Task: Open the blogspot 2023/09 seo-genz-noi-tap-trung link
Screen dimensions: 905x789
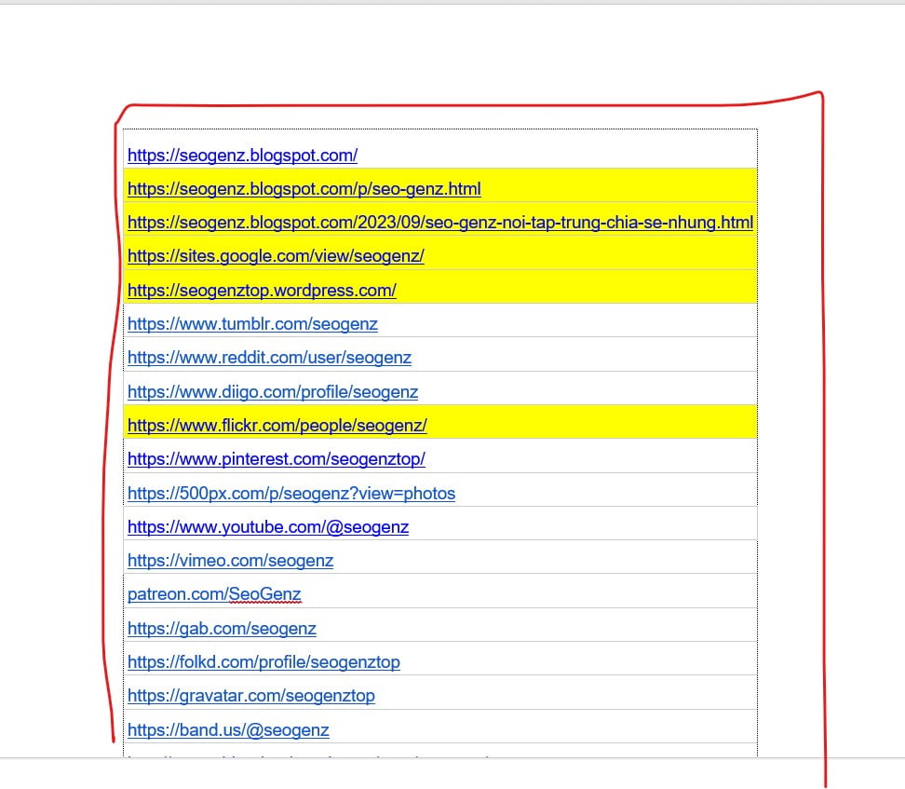Action: tap(440, 223)
